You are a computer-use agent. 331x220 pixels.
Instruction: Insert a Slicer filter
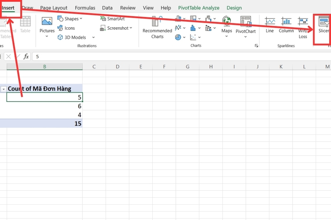click(x=324, y=25)
